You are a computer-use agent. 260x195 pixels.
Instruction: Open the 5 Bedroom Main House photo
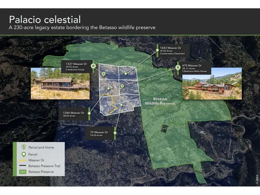pos(212,84)
